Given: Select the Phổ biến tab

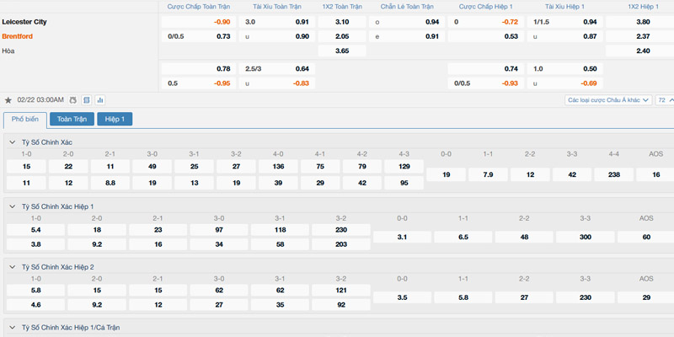Looking at the screenshot, I should pyautogui.click(x=25, y=120).
